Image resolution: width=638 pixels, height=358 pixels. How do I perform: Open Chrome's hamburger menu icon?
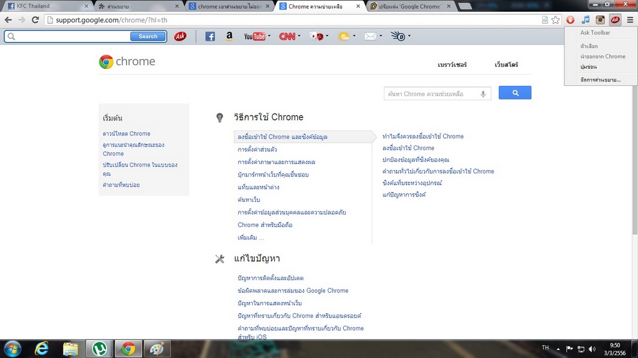click(630, 20)
